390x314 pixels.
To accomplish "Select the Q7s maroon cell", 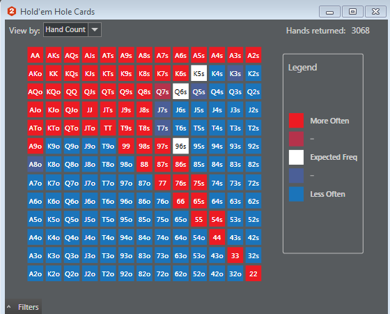I will tap(162, 91).
